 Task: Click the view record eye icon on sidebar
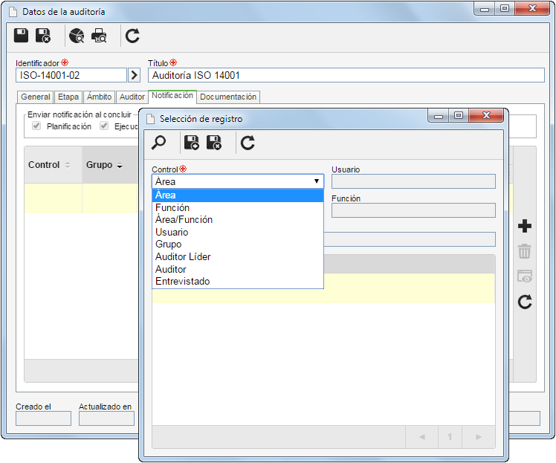525,276
